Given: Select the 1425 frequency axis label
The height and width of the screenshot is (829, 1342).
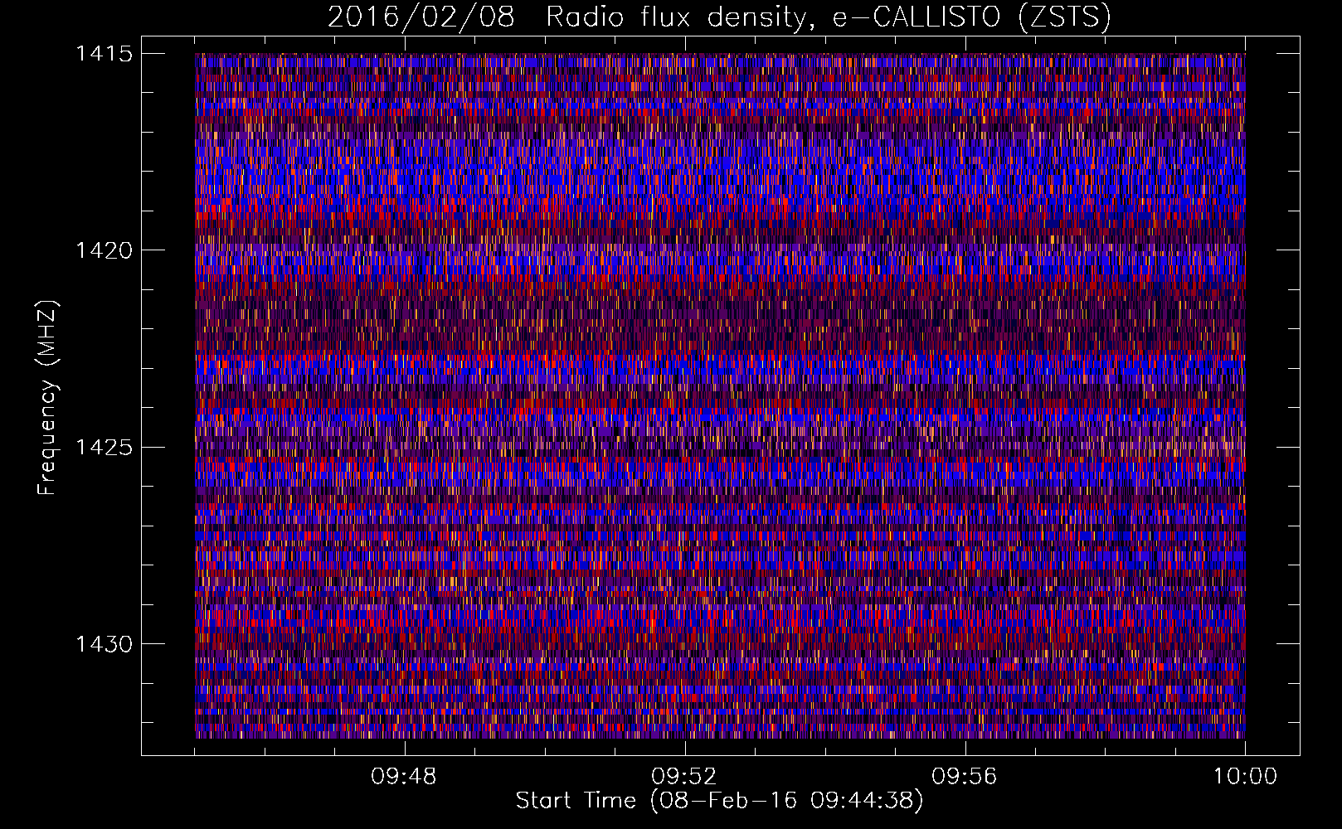Looking at the screenshot, I should pos(104,448).
